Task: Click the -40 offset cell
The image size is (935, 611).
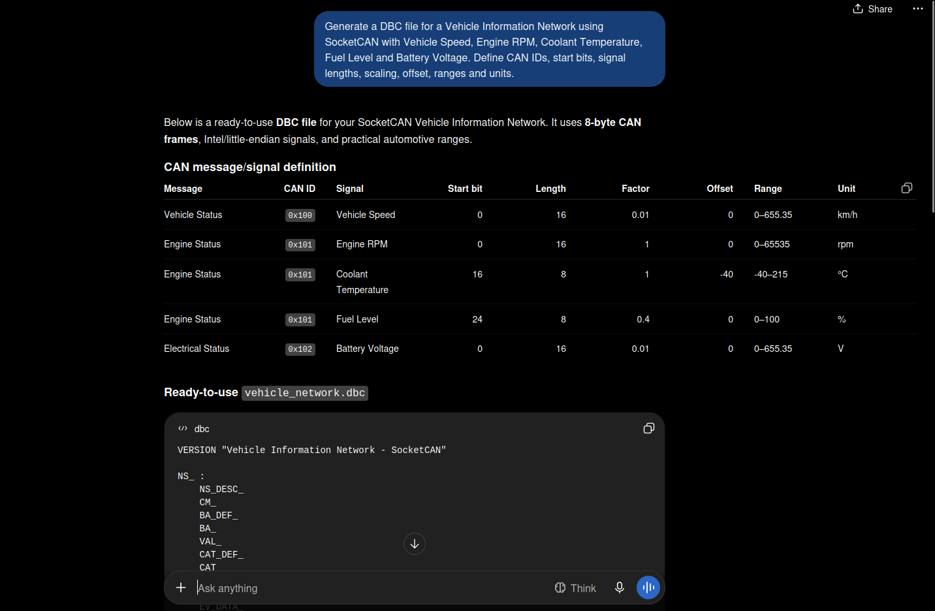Action: tap(727, 274)
